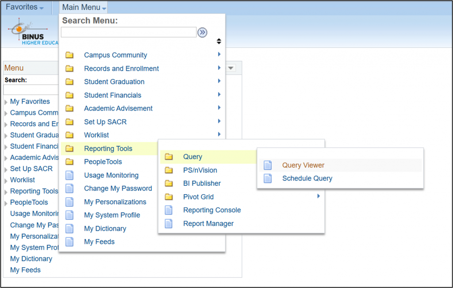Expand the Pivot Grid submenu arrow
453x288 pixels.
[x=318, y=196]
